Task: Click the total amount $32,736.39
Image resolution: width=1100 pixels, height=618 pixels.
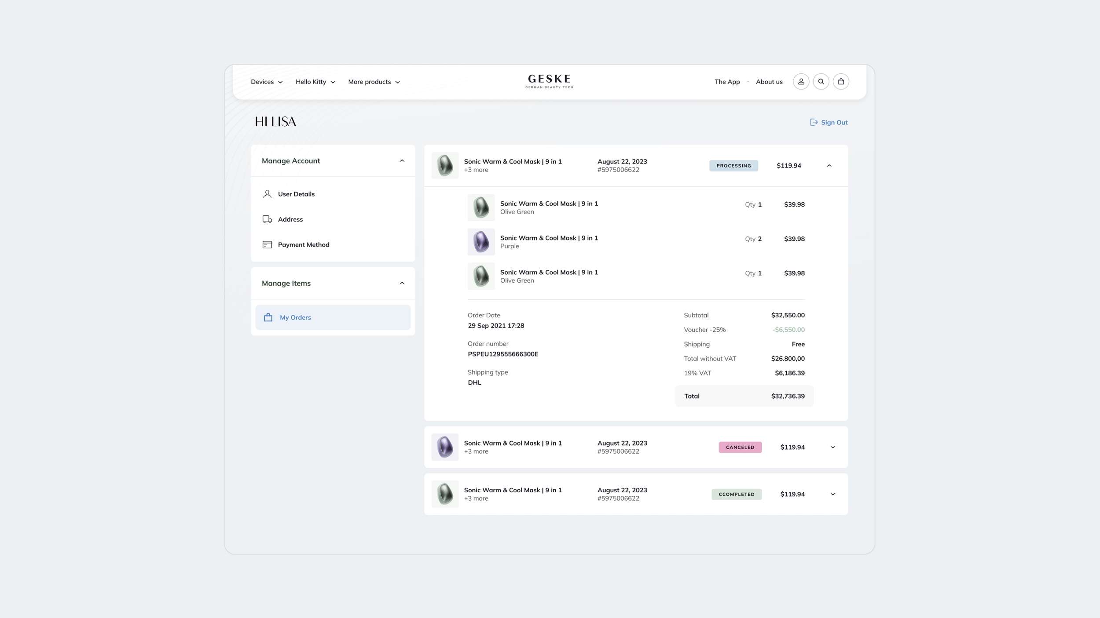Action: click(x=788, y=396)
